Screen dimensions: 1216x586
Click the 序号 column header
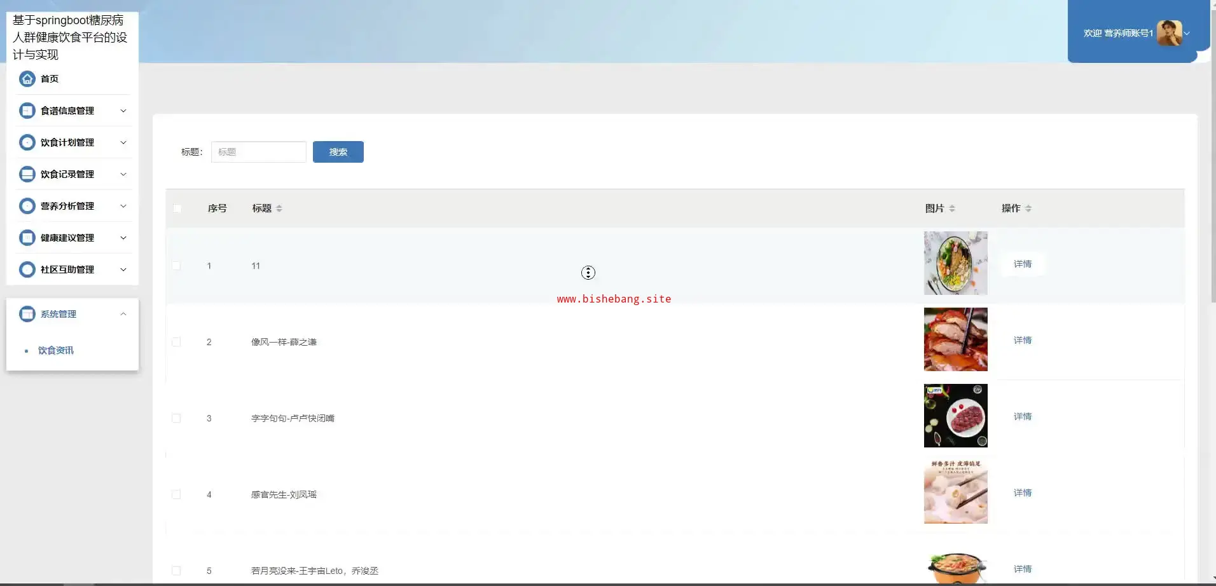(218, 208)
